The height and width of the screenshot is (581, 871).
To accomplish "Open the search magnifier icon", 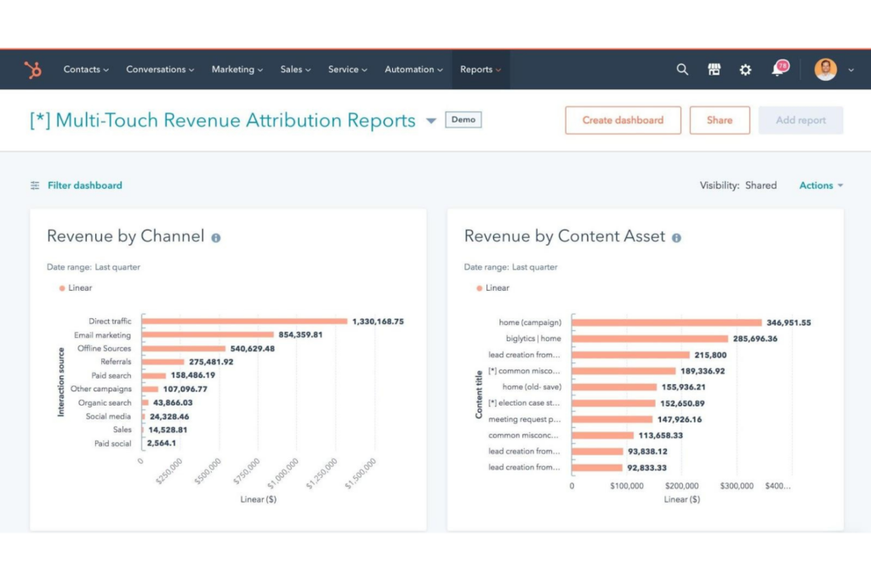I will 682,70.
